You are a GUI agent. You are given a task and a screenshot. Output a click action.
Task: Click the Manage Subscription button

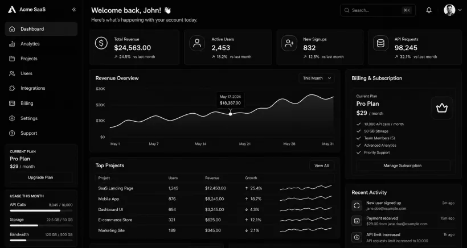pos(403,166)
